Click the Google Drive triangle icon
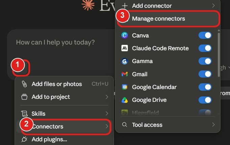This screenshot has width=230, height=145. pyautogui.click(x=124, y=100)
